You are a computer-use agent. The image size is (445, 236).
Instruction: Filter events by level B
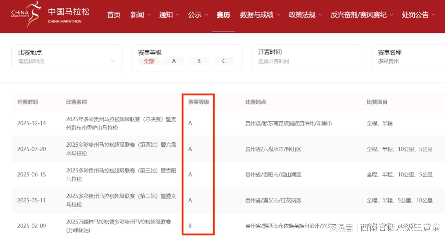(x=199, y=61)
